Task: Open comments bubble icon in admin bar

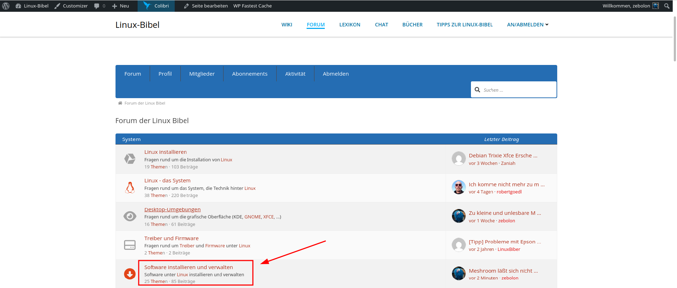Action: point(97,6)
